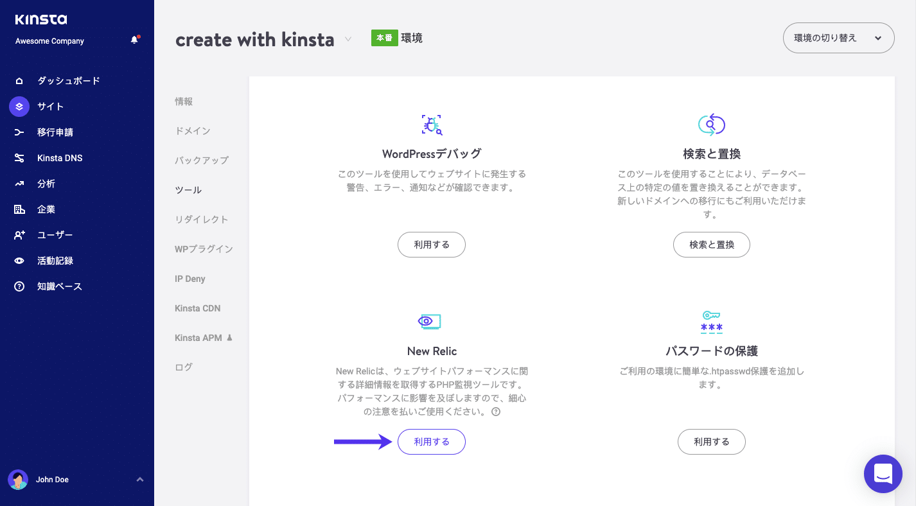Click the notification bell icon
The width and height of the screenshot is (916, 506).
tap(134, 40)
